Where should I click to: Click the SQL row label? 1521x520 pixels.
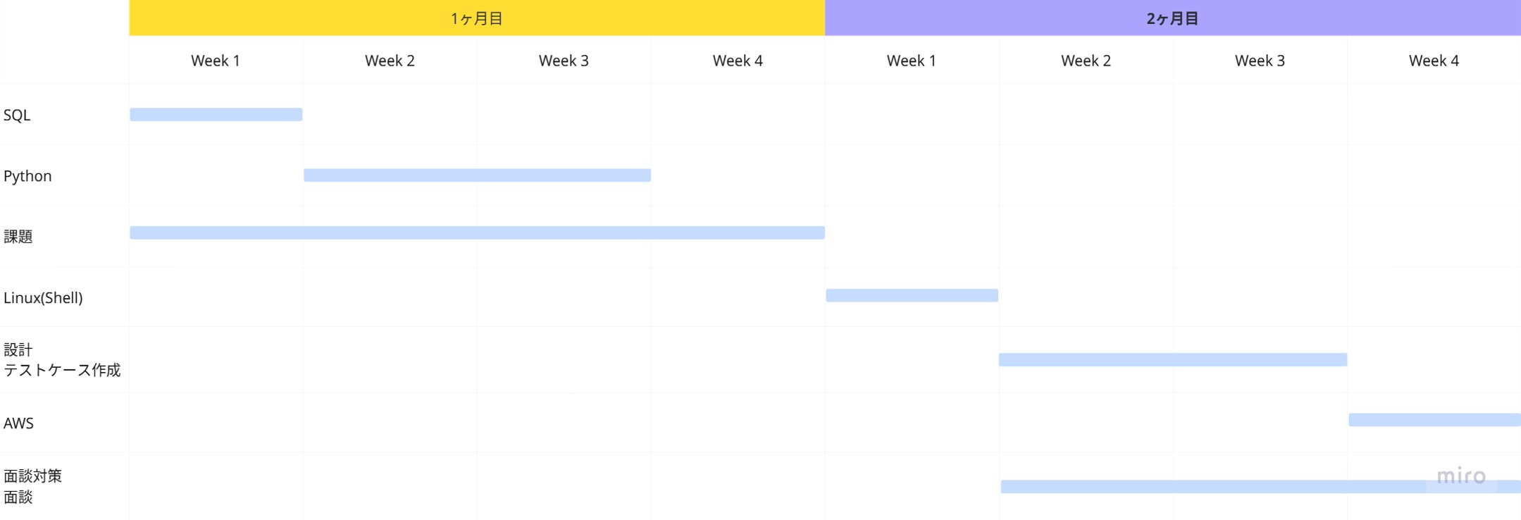(x=17, y=116)
